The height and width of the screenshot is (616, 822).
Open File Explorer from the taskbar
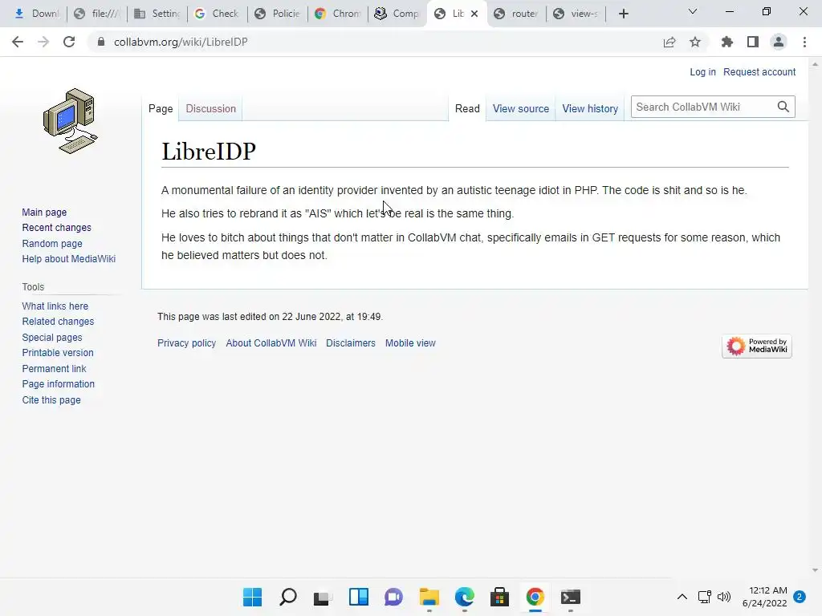point(429,597)
